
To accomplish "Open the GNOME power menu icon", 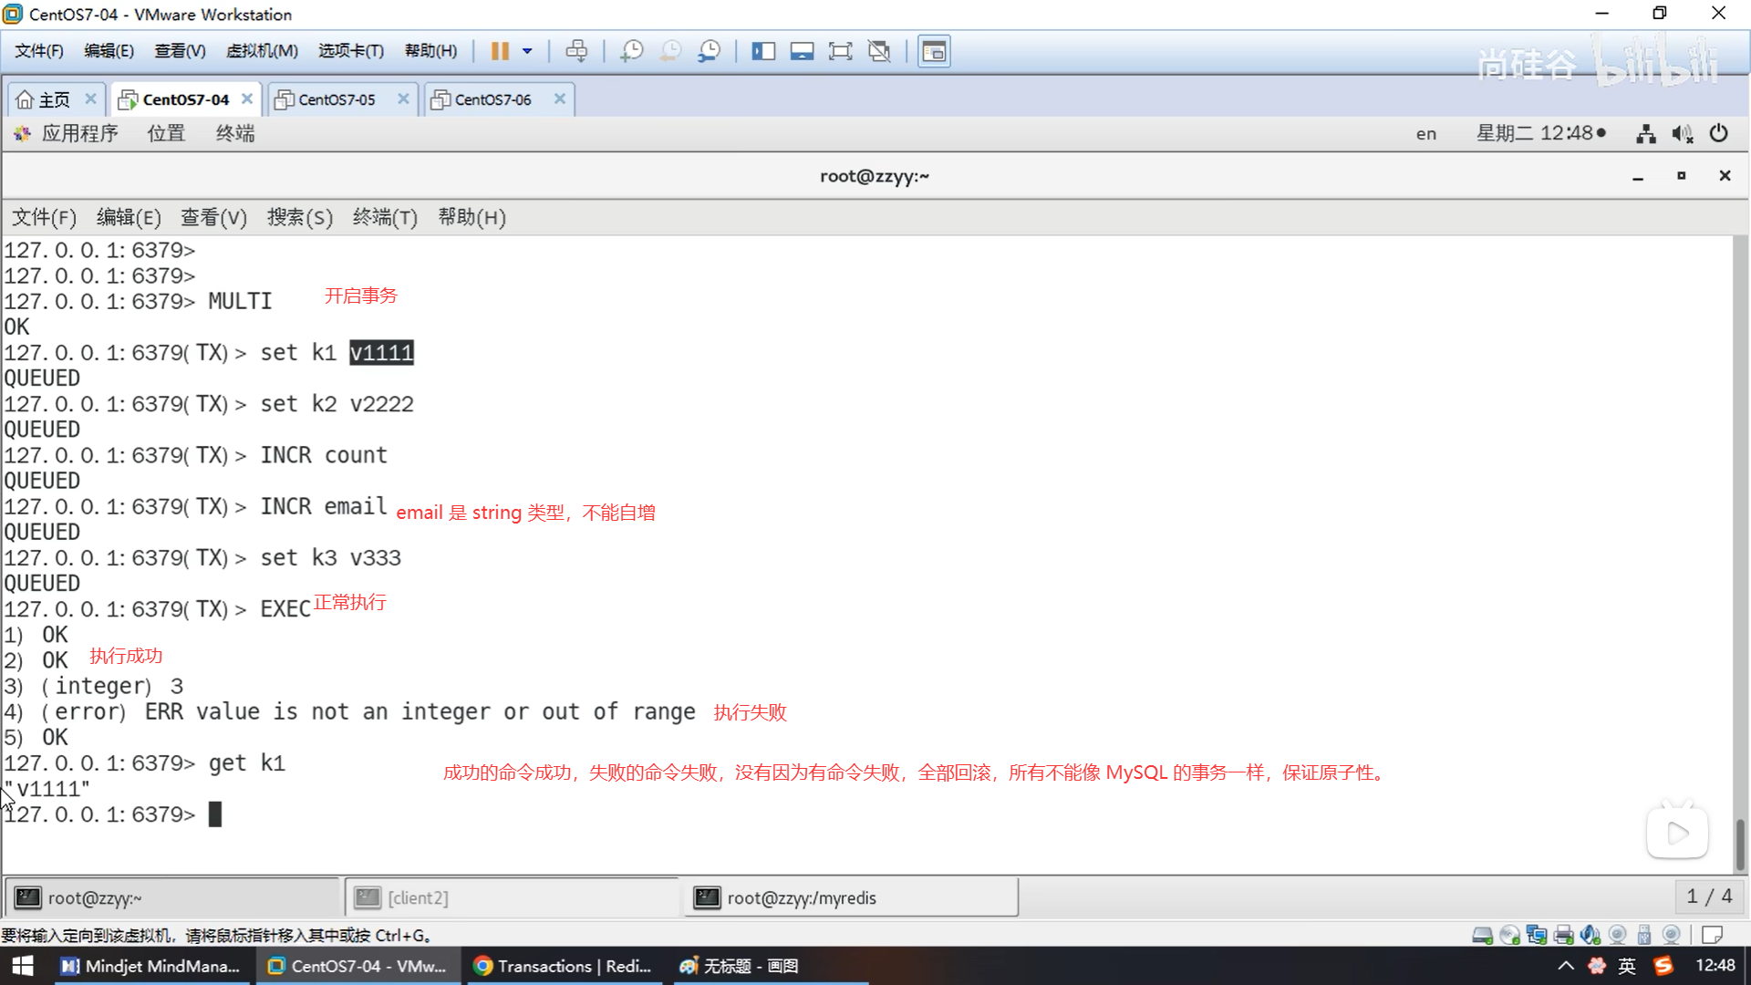I will pyautogui.click(x=1718, y=134).
